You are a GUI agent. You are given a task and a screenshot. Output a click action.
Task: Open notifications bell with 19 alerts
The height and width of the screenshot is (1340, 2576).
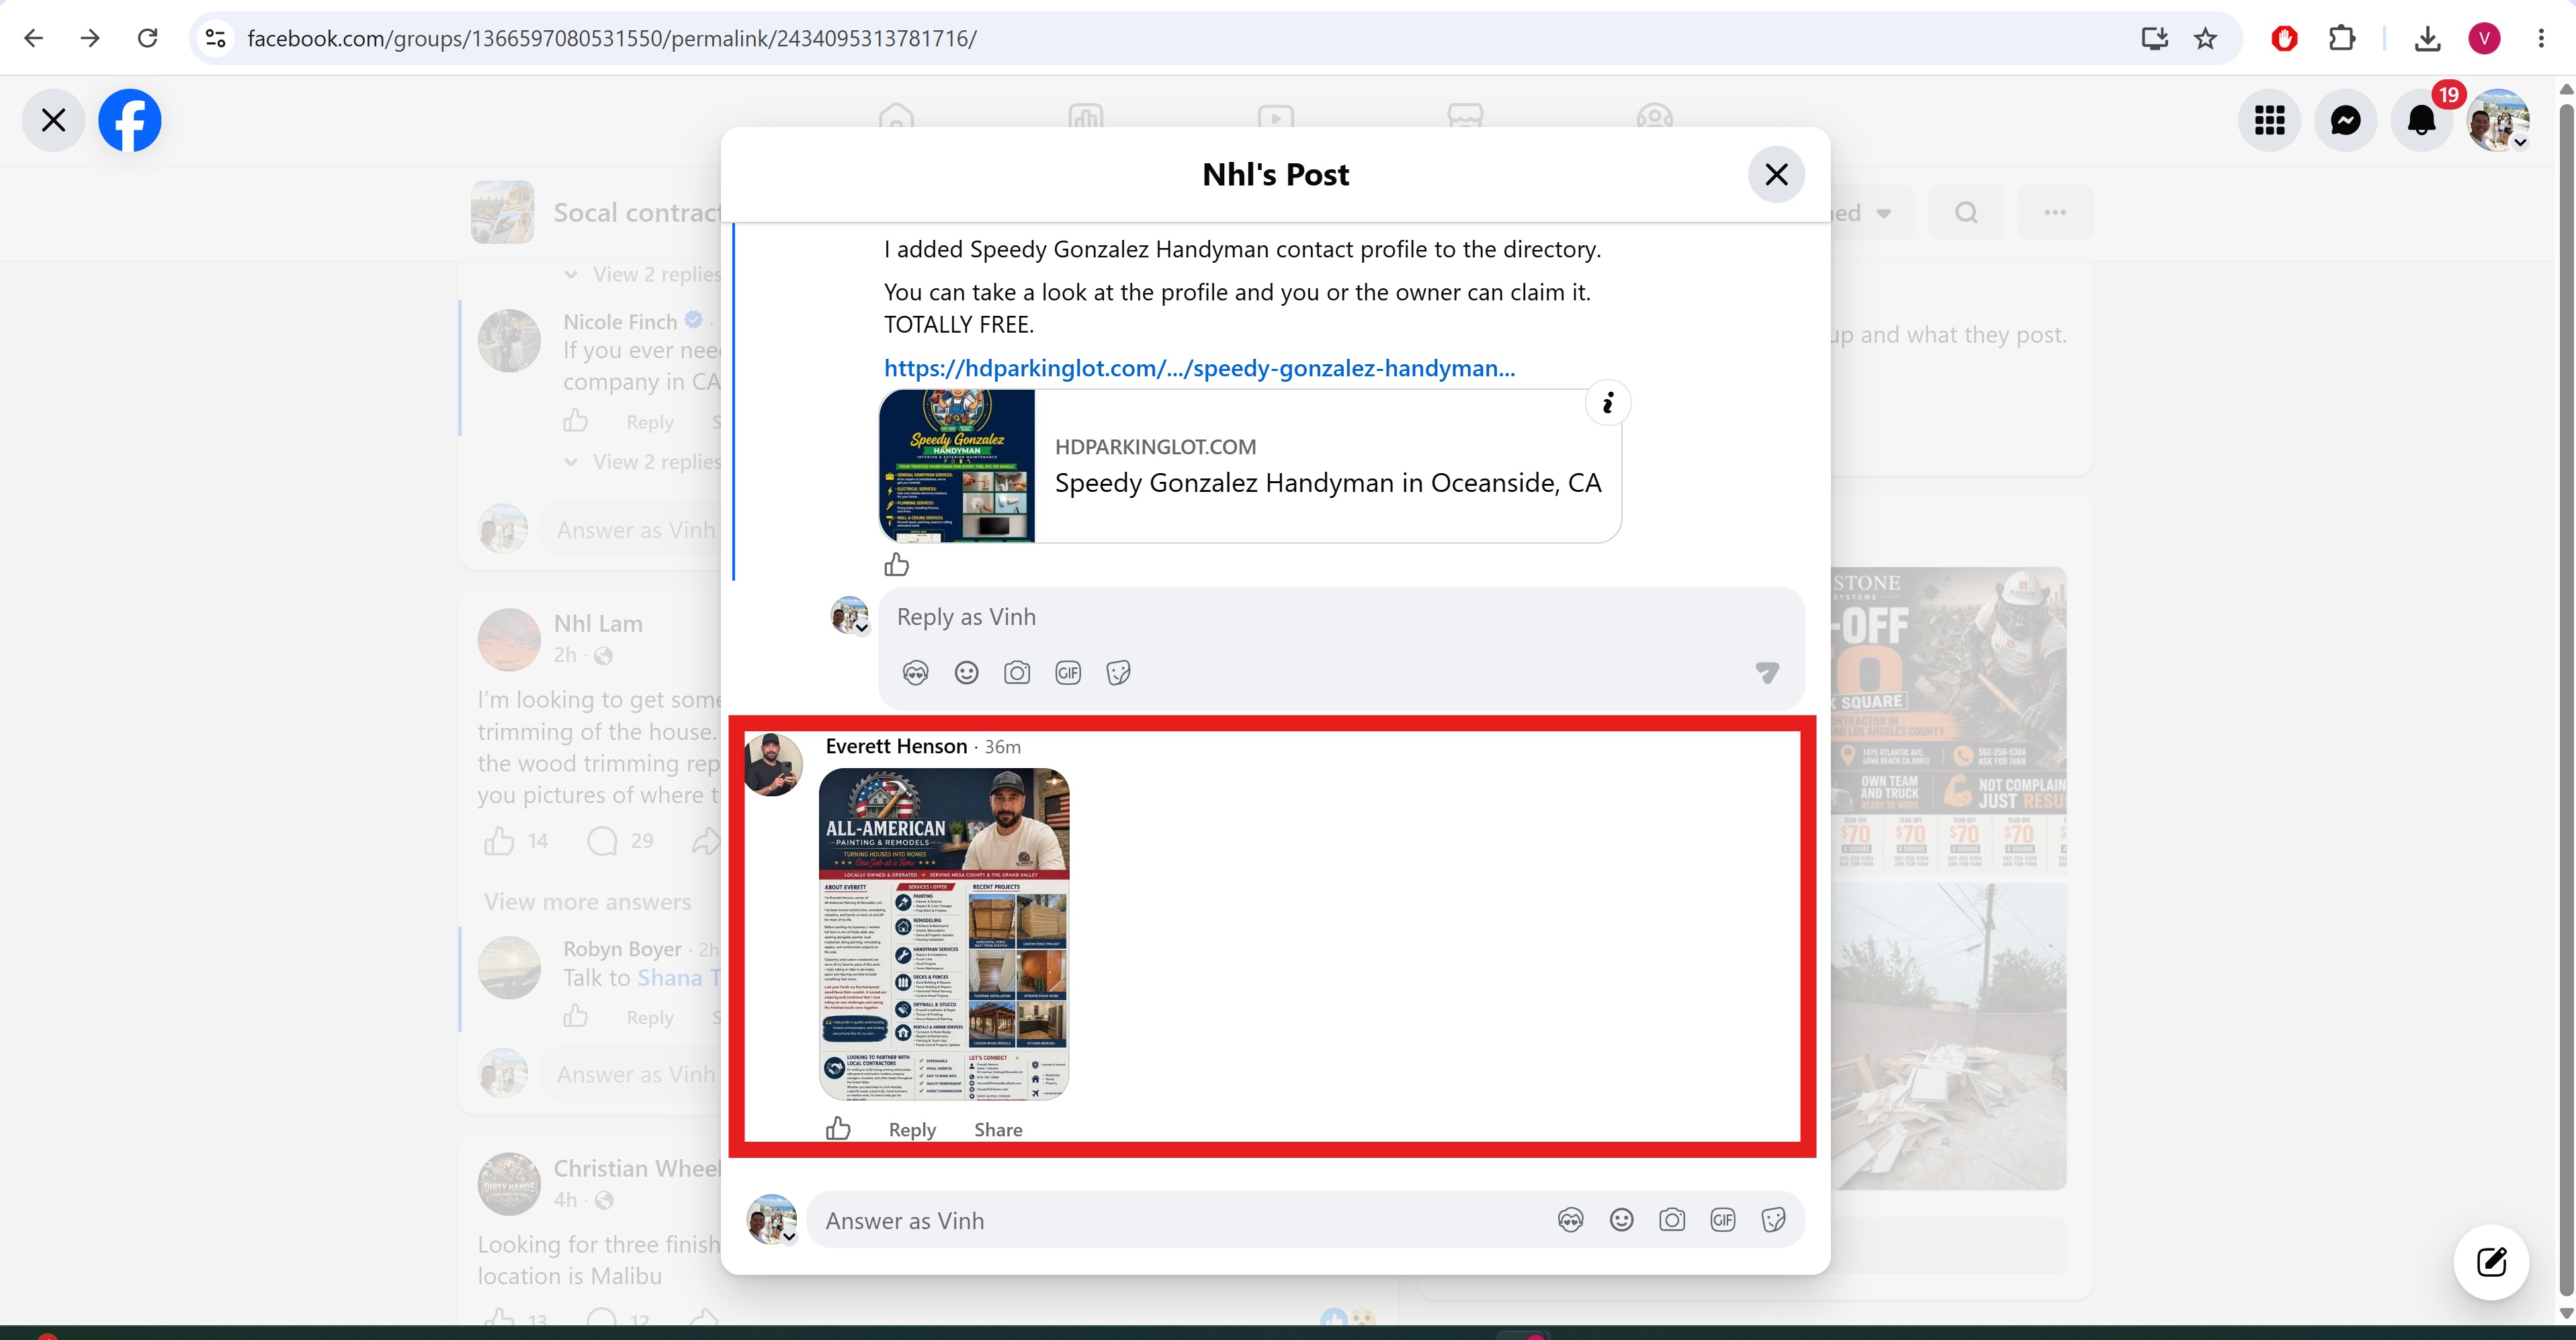point(2422,120)
